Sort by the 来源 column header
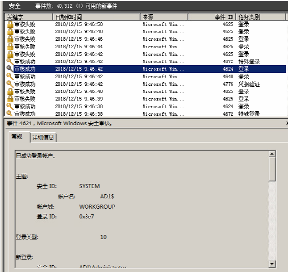Screen dimensions: 290x274 164,17
